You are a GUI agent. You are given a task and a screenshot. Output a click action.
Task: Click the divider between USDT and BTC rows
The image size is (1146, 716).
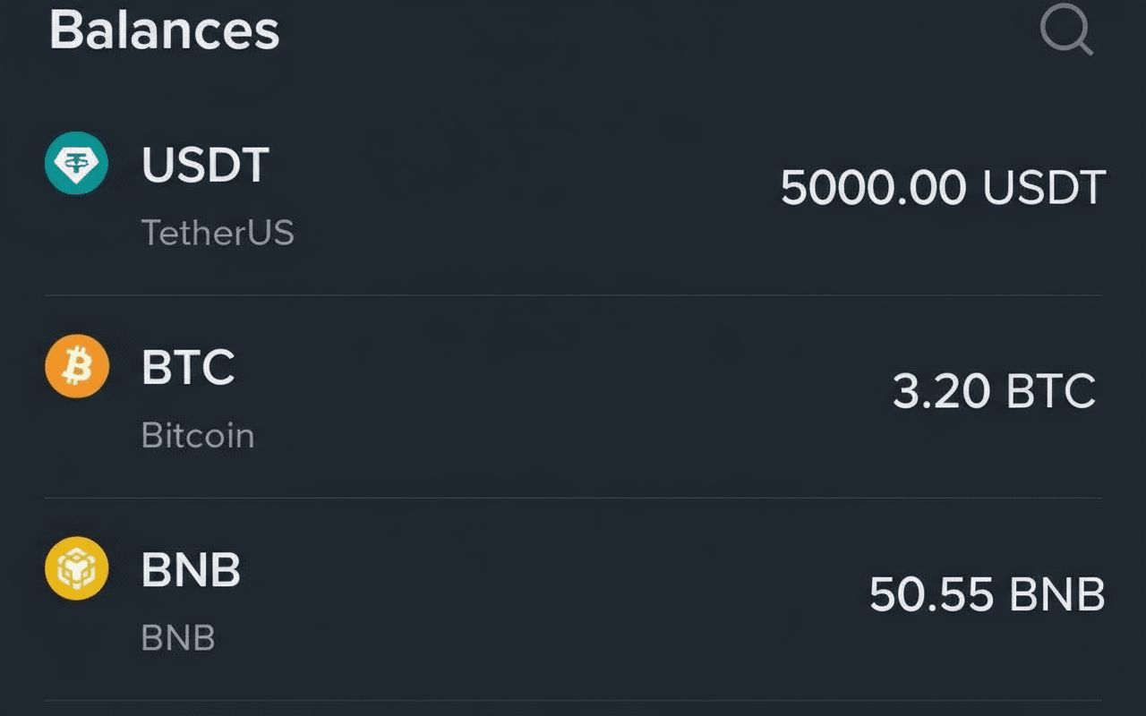pyautogui.click(x=573, y=295)
